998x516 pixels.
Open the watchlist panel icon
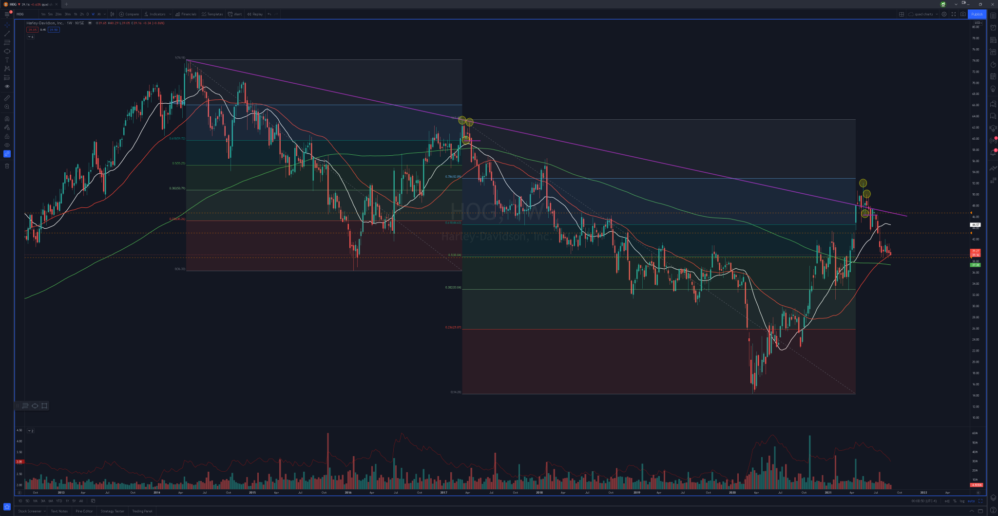993,16
